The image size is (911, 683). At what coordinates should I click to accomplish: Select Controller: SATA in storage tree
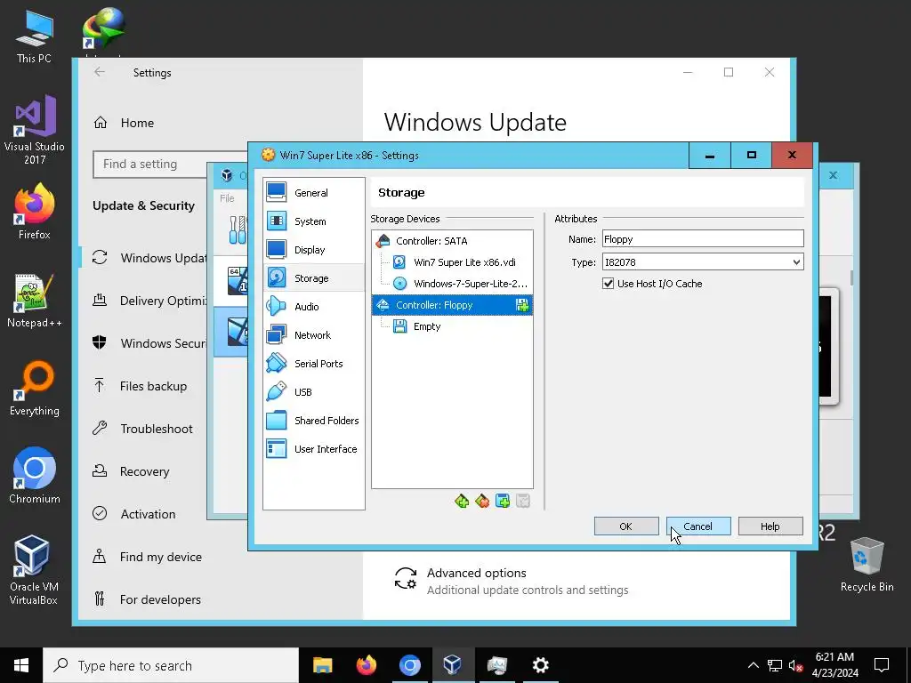(x=452, y=240)
